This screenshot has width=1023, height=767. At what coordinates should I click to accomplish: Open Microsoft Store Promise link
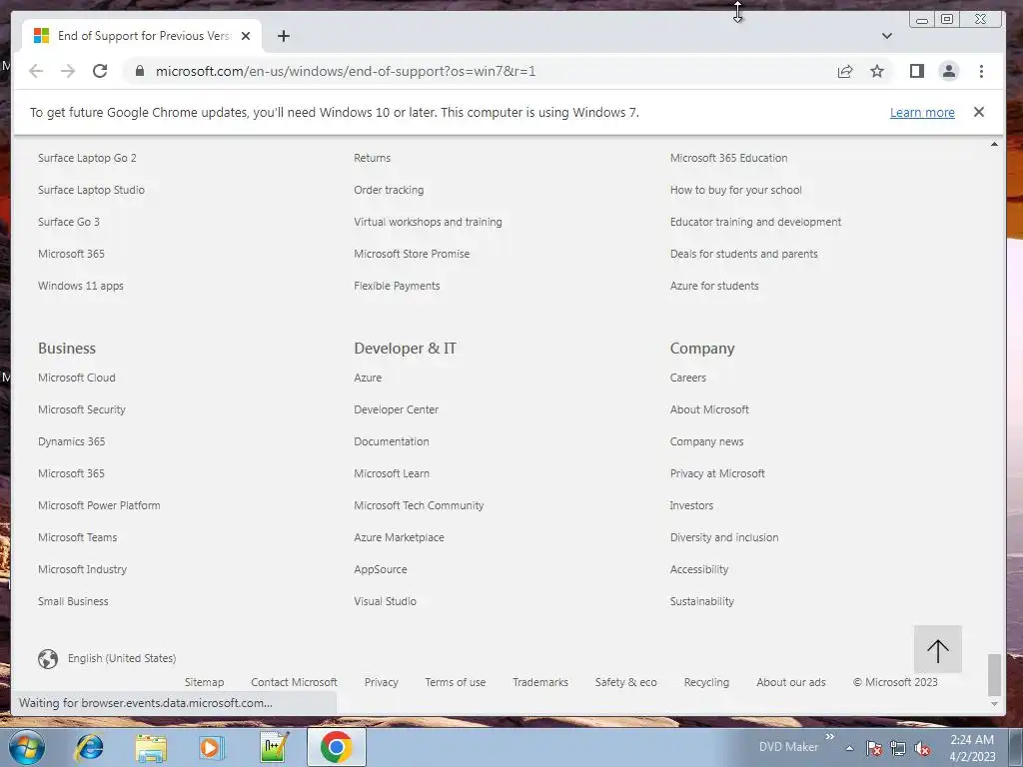[412, 254]
